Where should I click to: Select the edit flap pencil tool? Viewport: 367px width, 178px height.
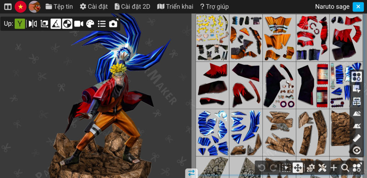(357, 126)
